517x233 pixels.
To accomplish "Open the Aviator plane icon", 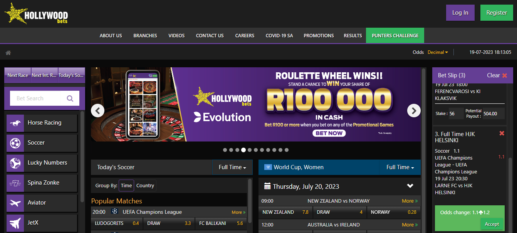I will pyautogui.click(x=15, y=203).
